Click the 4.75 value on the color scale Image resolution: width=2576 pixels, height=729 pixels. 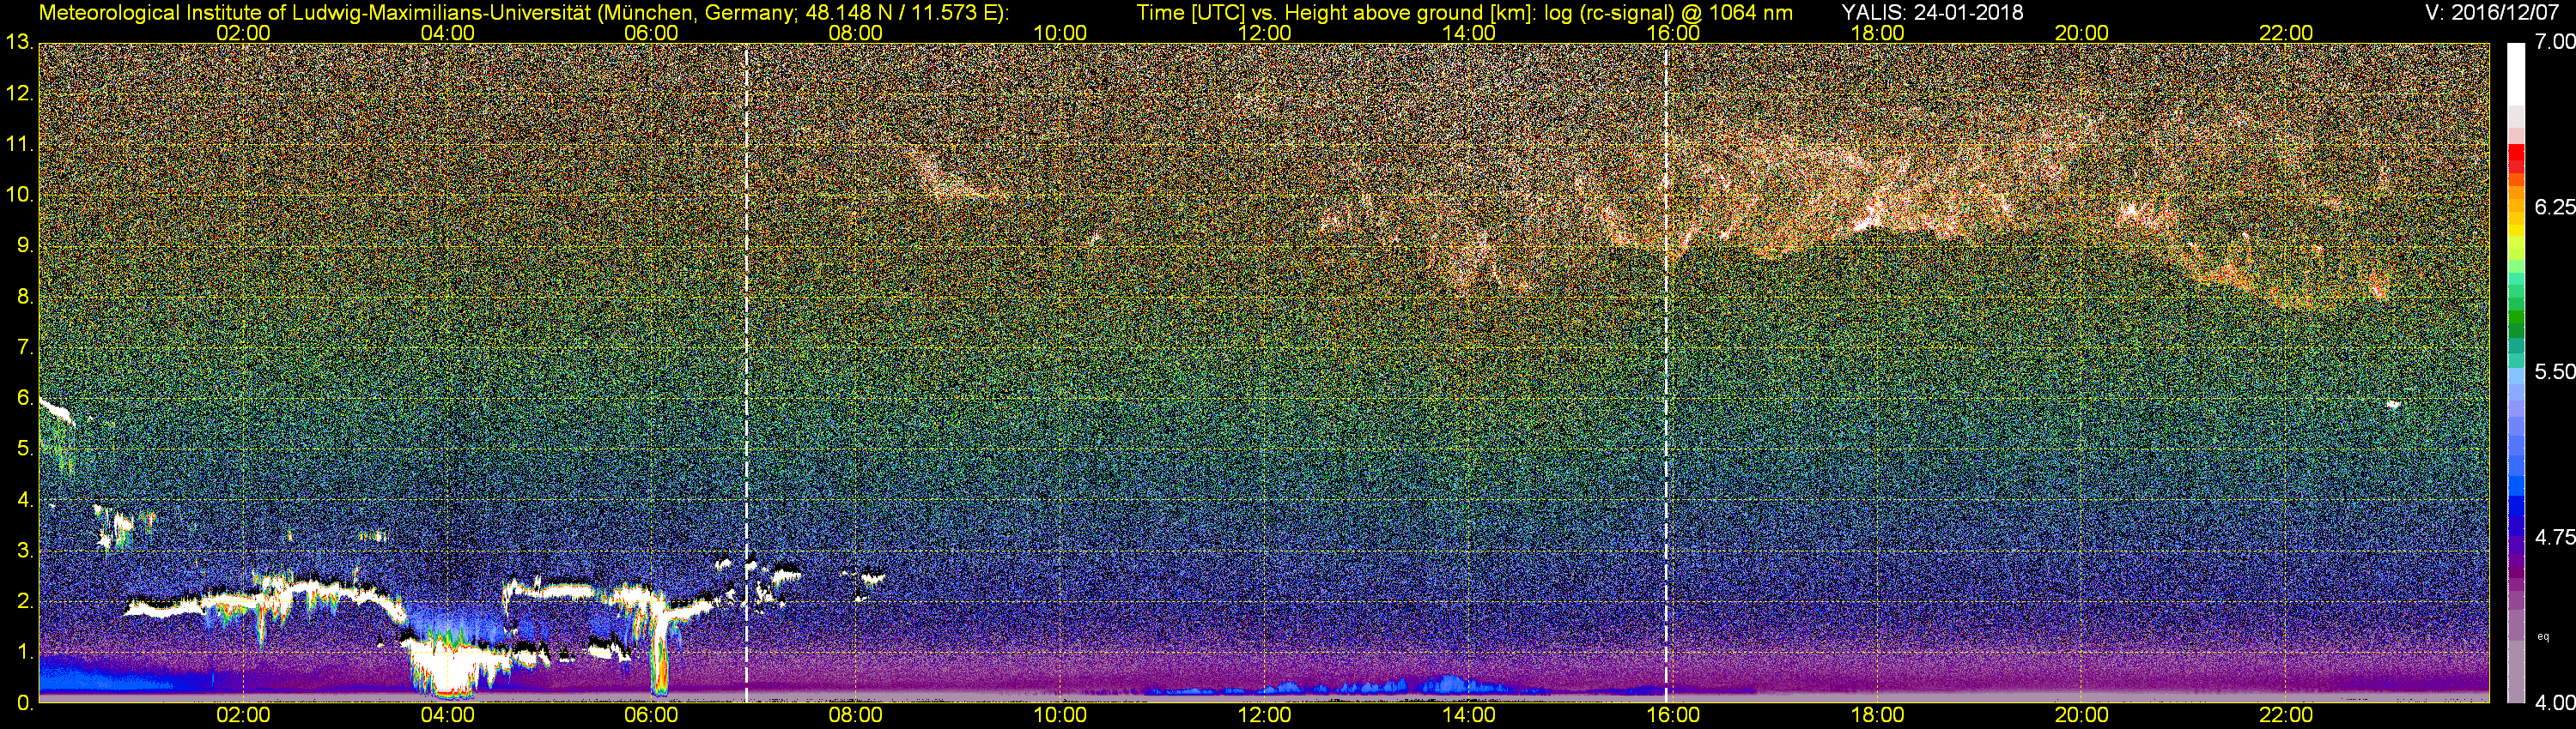[2554, 537]
